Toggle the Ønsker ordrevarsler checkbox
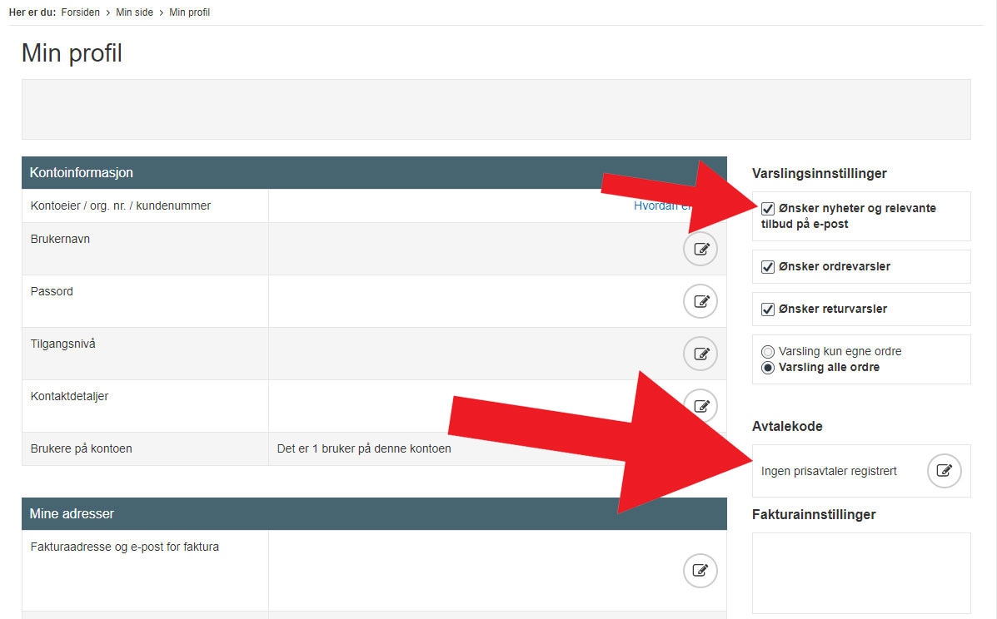The image size is (997, 619). coord(768,267)
